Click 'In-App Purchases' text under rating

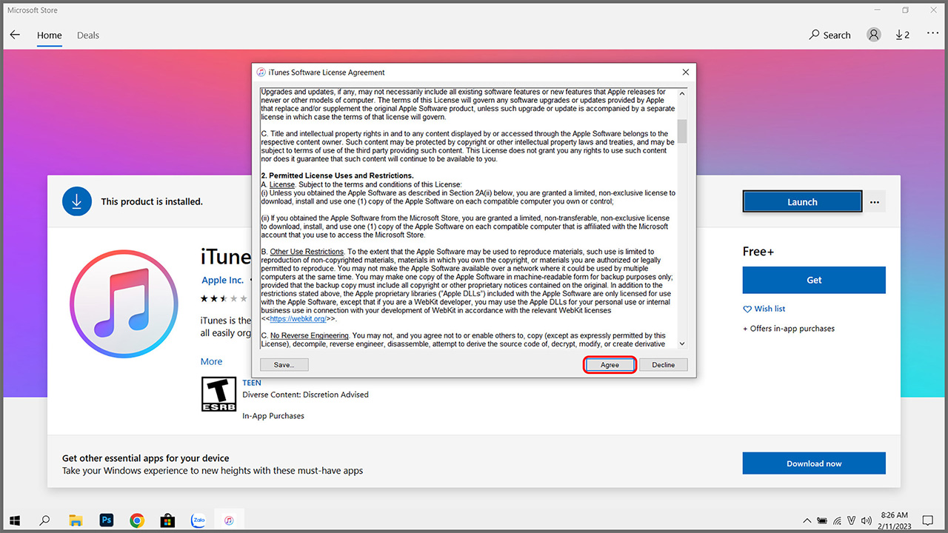tap(273, 416)
